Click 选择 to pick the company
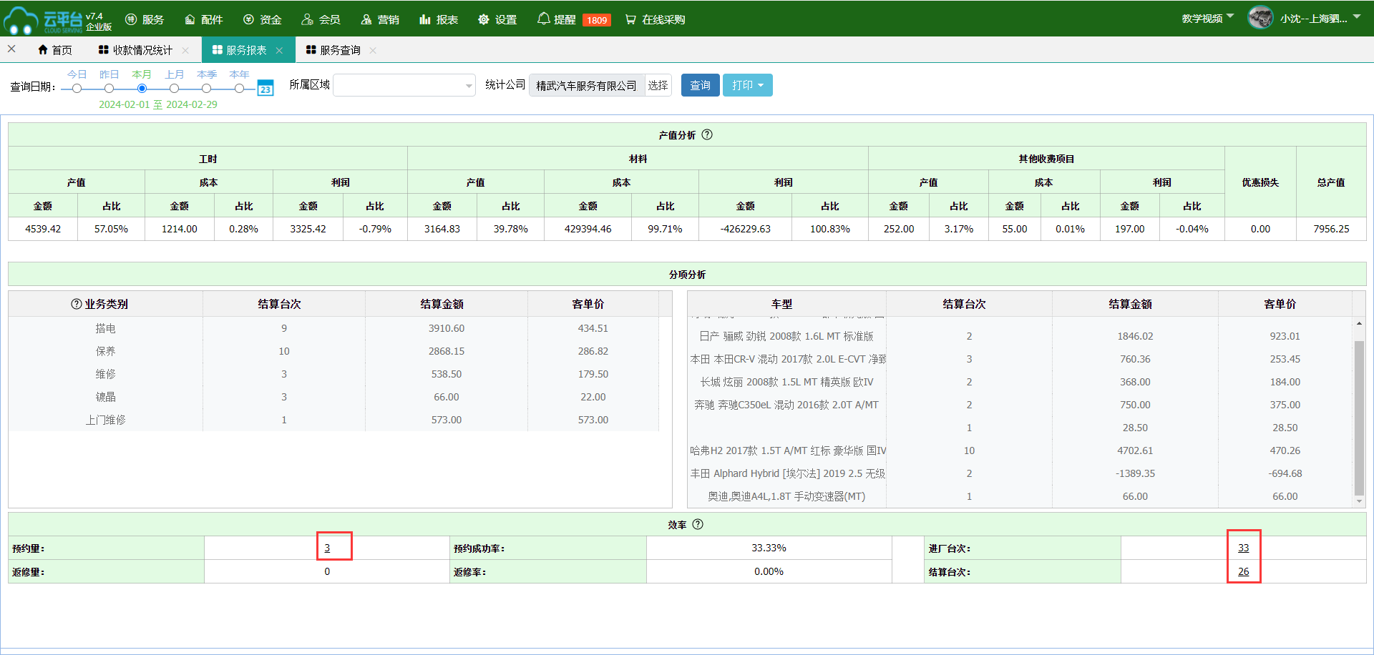1374x655 pixels. pyautogui.click(x=658, y=85)
